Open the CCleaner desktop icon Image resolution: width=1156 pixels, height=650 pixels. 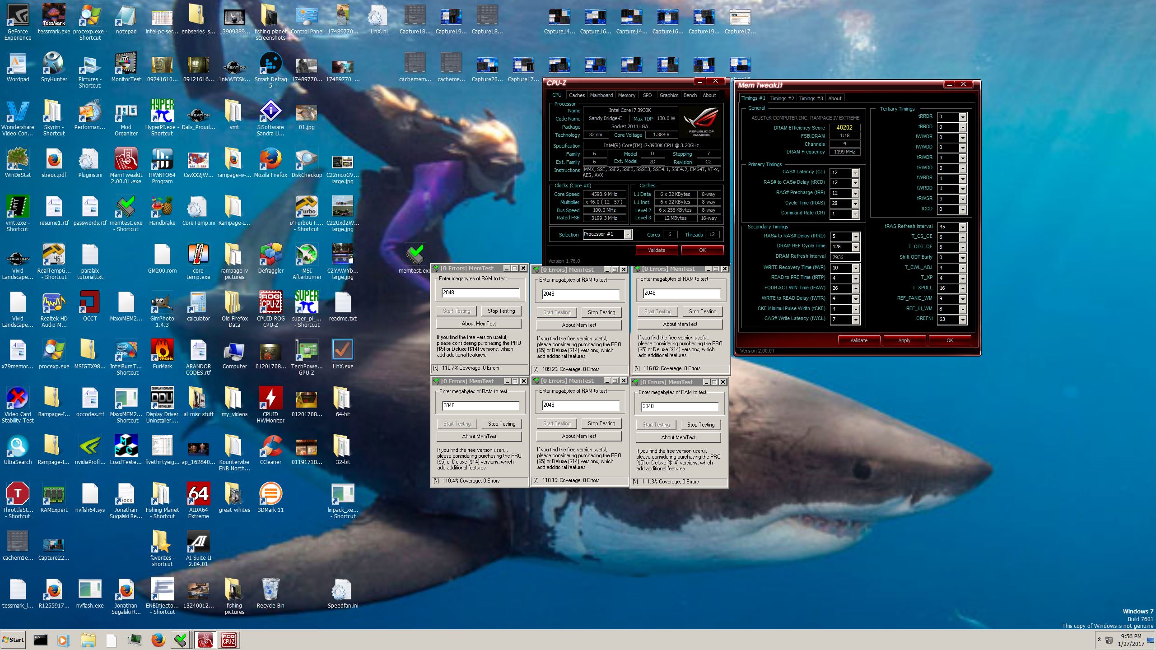[270, 450]
